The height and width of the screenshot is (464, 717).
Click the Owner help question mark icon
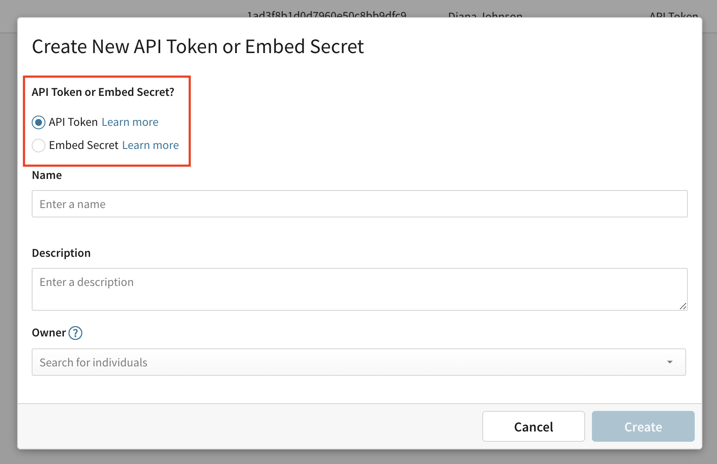75,333
